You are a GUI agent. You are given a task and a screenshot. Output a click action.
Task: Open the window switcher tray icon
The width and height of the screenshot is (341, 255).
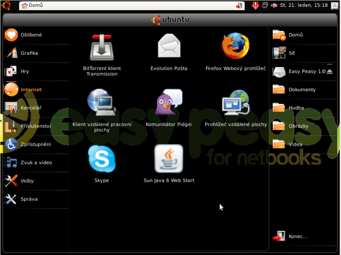coord(265,5)
